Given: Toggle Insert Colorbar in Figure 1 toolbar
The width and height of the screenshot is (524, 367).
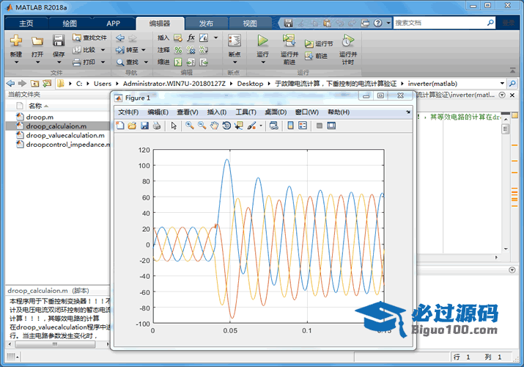Looking at the screenshot, I should [290, 126].
